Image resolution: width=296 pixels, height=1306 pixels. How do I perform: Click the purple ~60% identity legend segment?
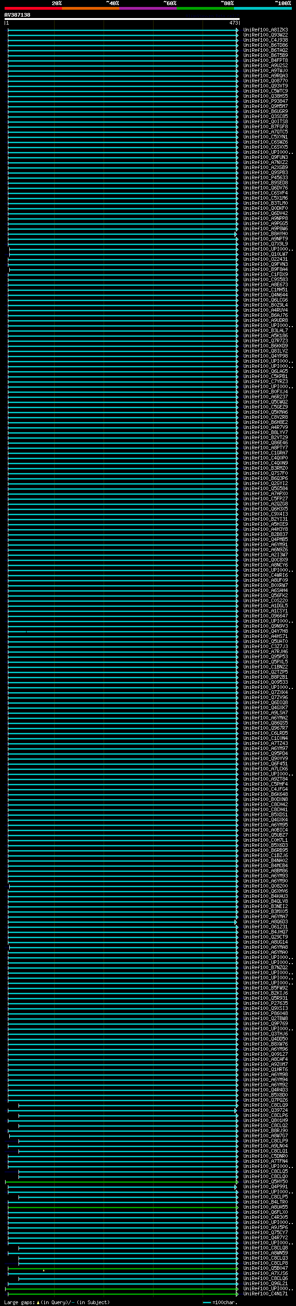(148, 8)
